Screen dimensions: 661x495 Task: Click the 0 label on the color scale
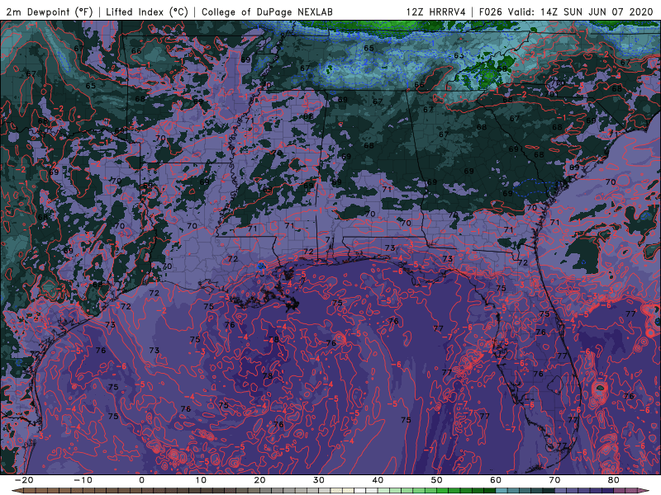[x=141, y=480]
